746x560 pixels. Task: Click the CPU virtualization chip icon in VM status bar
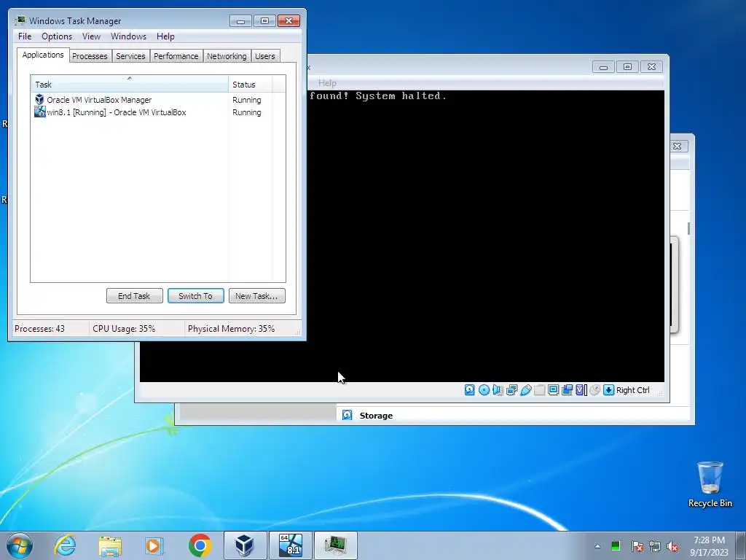581,390
